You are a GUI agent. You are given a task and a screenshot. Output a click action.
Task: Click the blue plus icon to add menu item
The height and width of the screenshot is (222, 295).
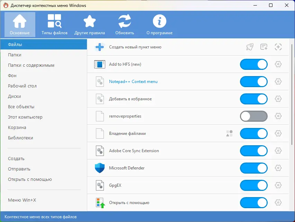click(100, 47)
